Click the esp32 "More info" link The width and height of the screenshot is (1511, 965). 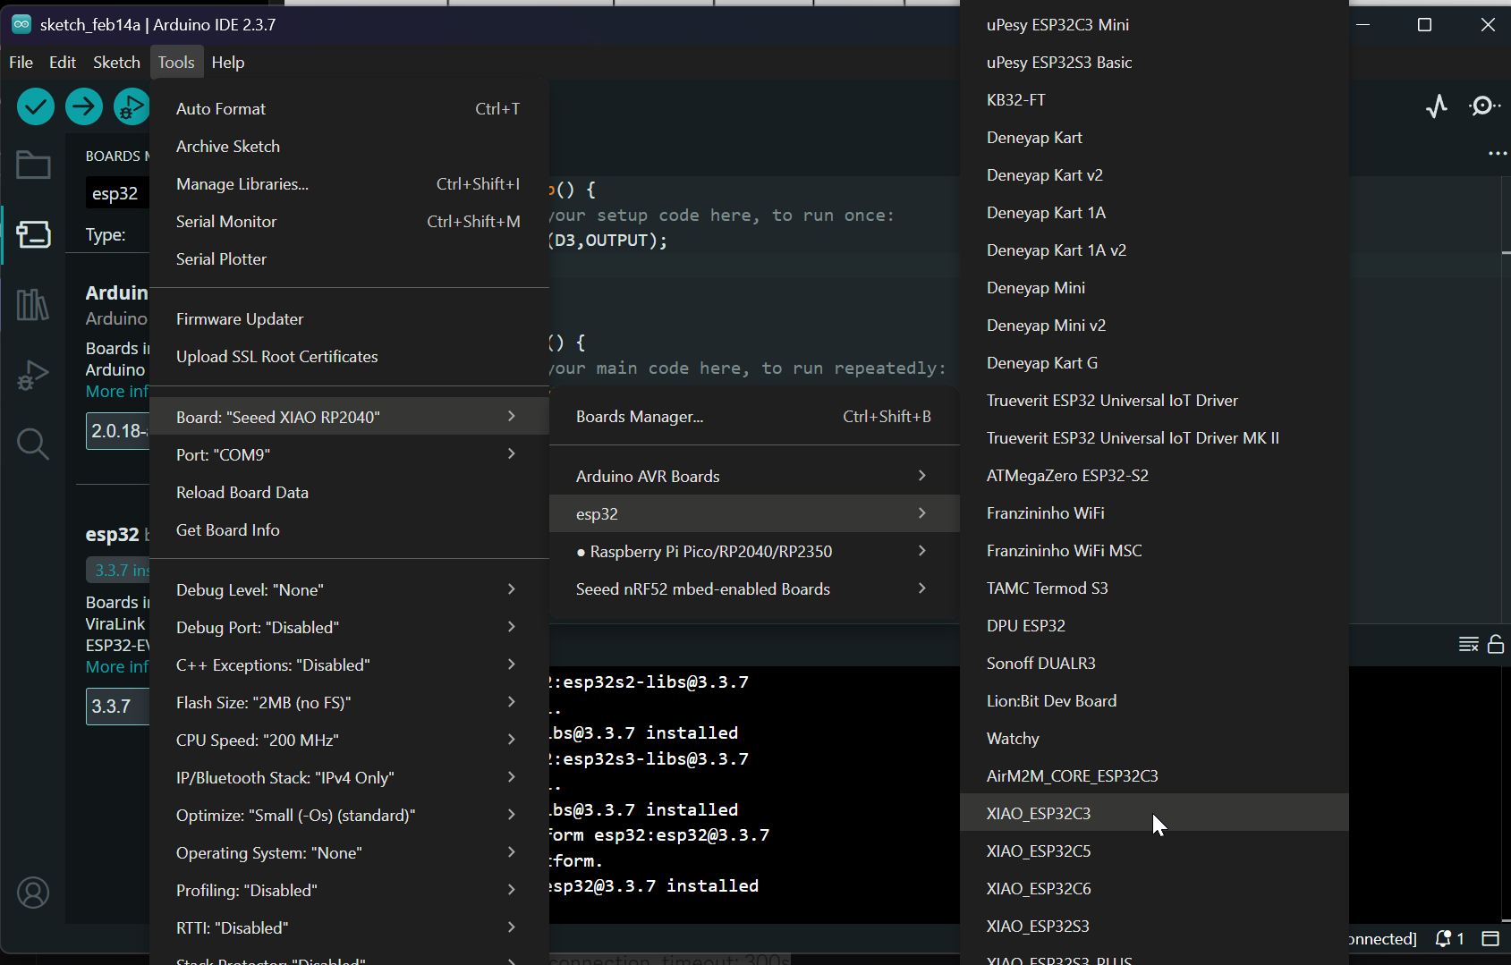click(116, 666)
